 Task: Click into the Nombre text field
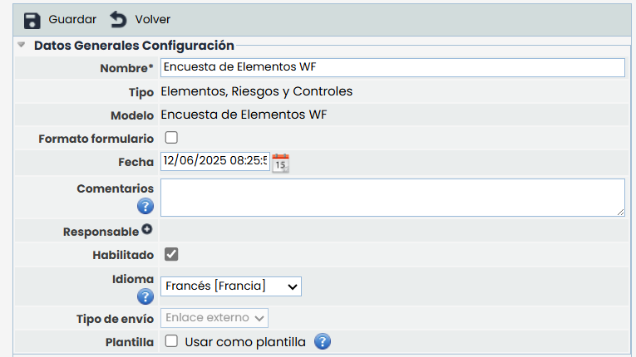click(x=392, y=67)
